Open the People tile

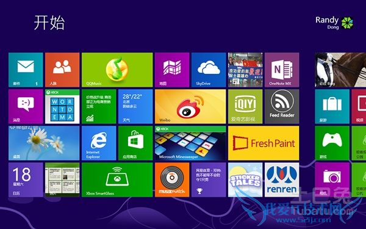click(x=62, y=70)
